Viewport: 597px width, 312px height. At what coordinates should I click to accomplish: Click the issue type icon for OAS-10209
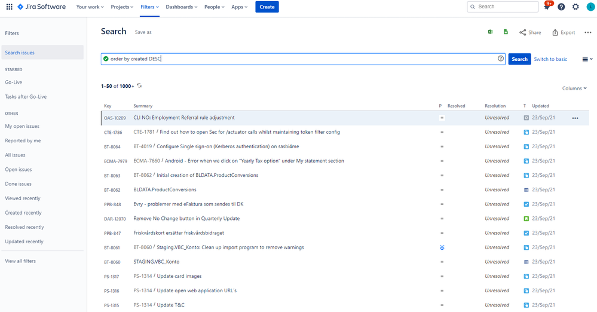(x=526, y=118)
